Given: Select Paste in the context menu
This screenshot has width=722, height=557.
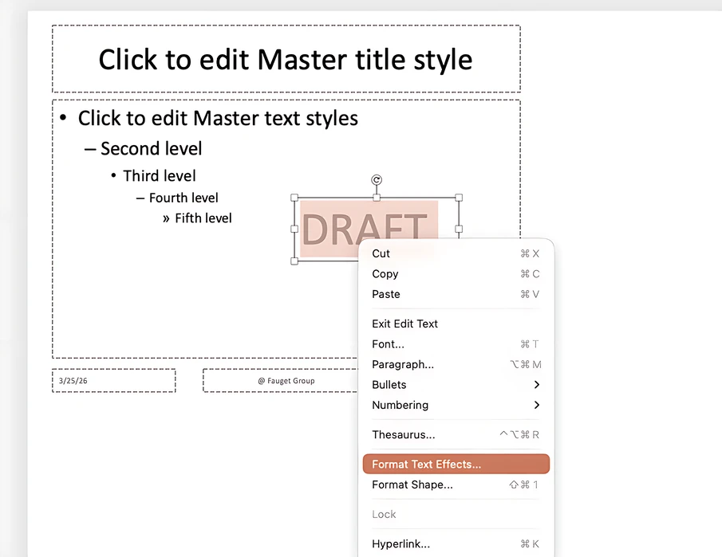Looking at the screenshot, I should (x=385, y=294).
